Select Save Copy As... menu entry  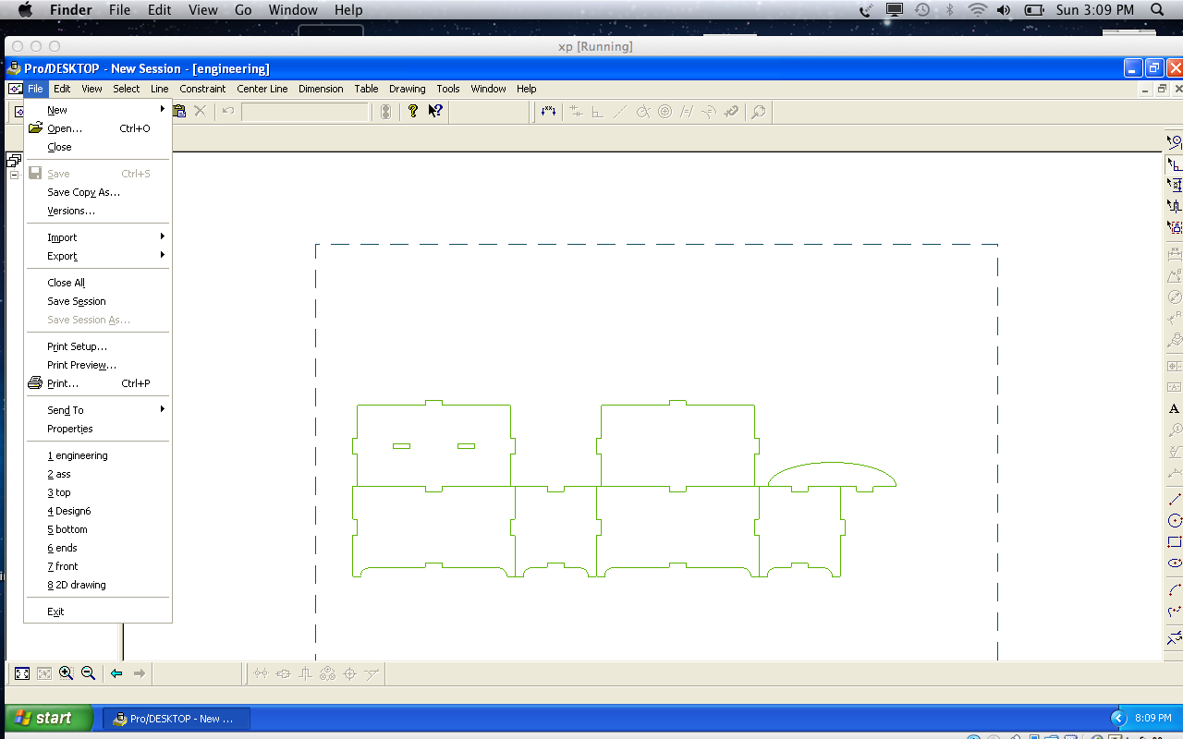coord(98,192)
